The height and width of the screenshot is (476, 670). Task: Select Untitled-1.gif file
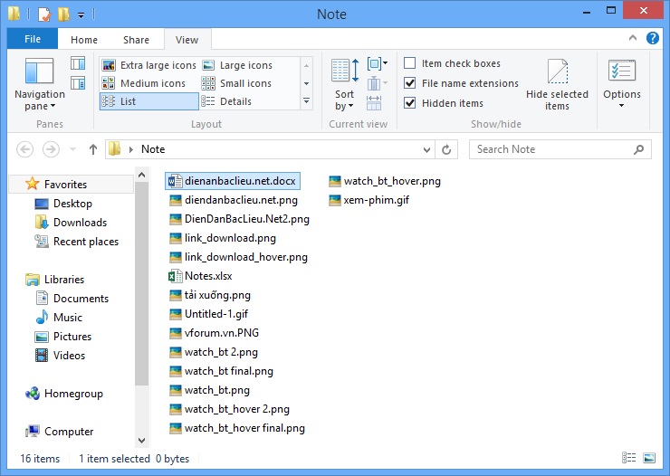click(x=209, y=314)
